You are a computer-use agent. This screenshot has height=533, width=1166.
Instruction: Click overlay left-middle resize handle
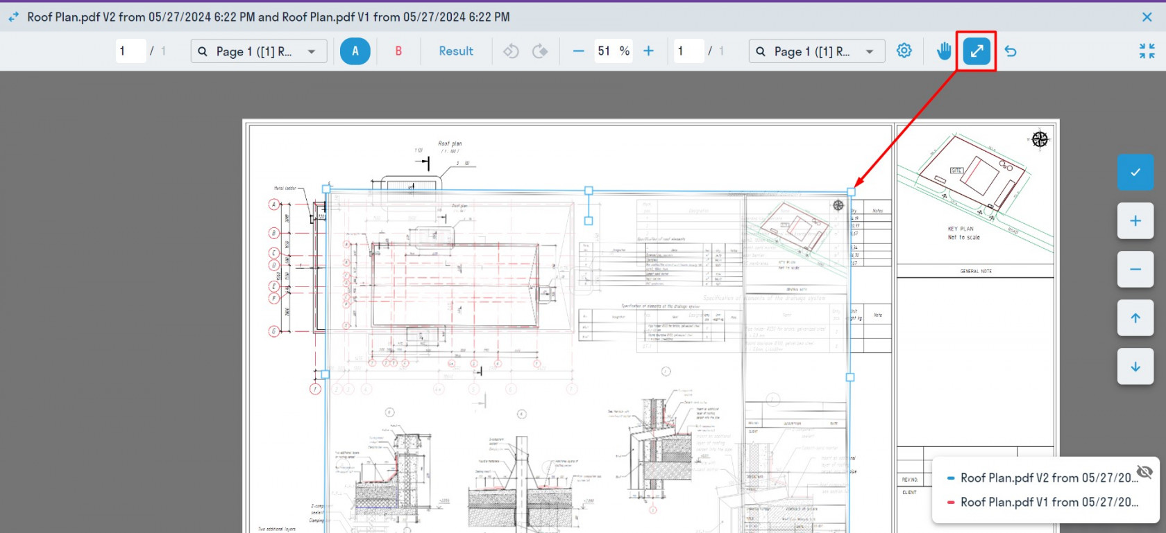[326, 374]
